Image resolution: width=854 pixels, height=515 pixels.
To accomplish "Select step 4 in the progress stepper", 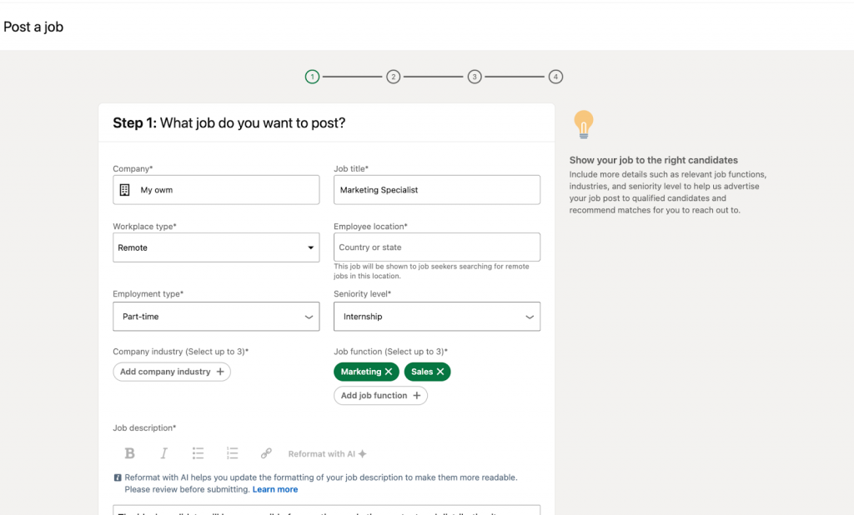I will point(555,76).
